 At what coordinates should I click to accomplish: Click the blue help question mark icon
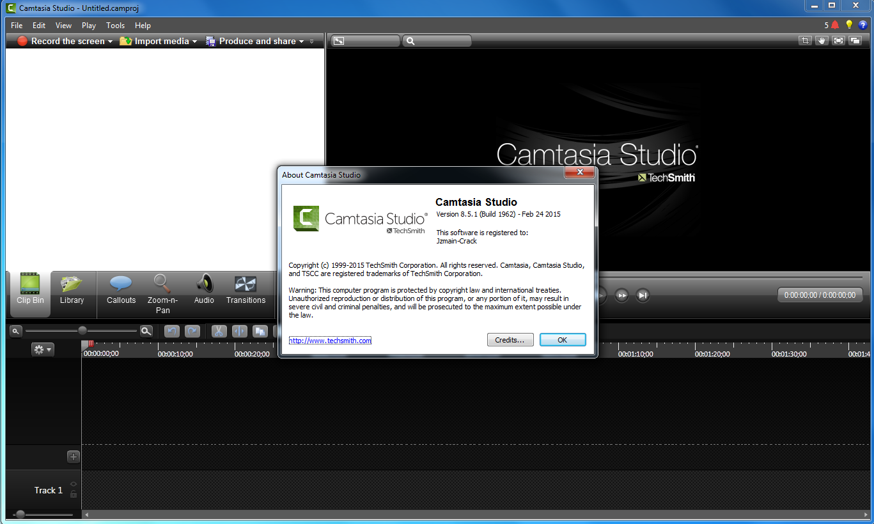coord(862,25)
